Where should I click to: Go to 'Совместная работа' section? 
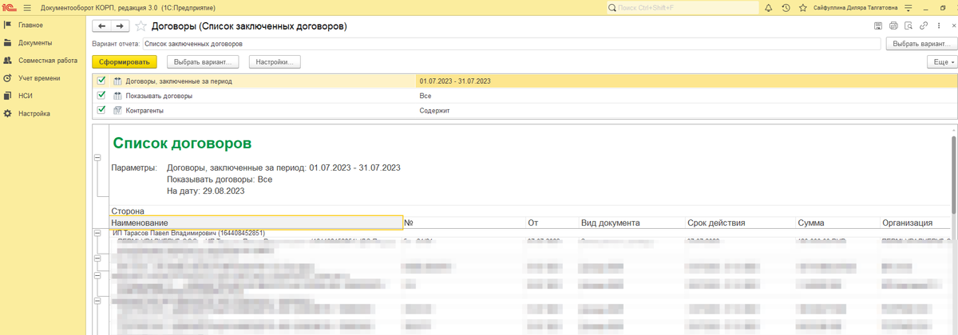pyautogui.click(x=48, y=61)
